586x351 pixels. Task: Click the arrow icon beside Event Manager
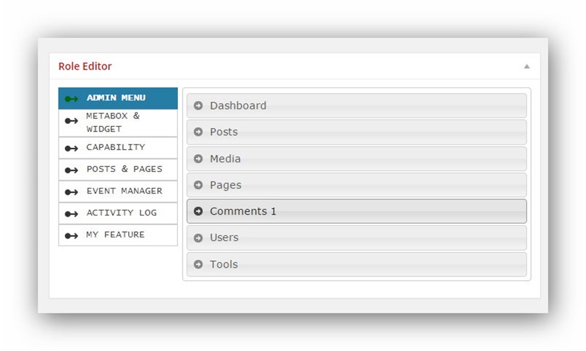tap(71, 192)
